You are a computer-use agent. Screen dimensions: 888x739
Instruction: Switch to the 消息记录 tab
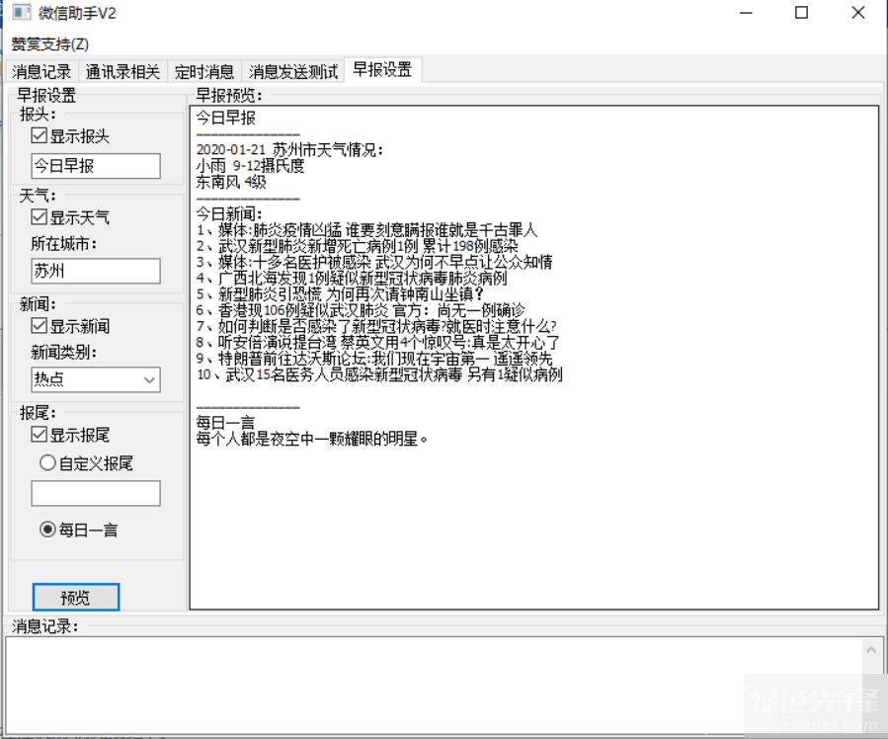(41, 72)
